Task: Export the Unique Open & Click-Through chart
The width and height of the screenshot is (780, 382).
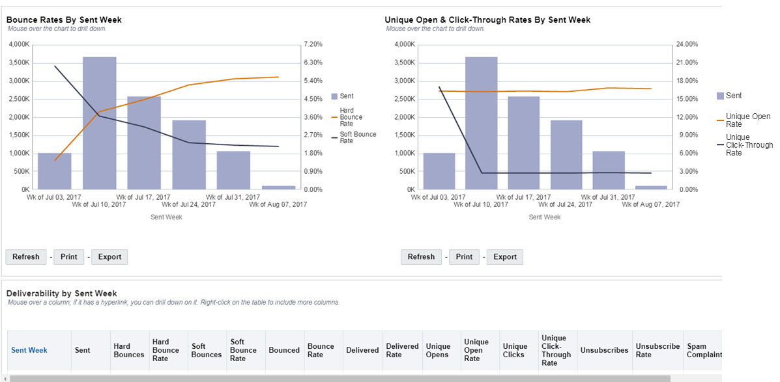Action: (505, 257)
